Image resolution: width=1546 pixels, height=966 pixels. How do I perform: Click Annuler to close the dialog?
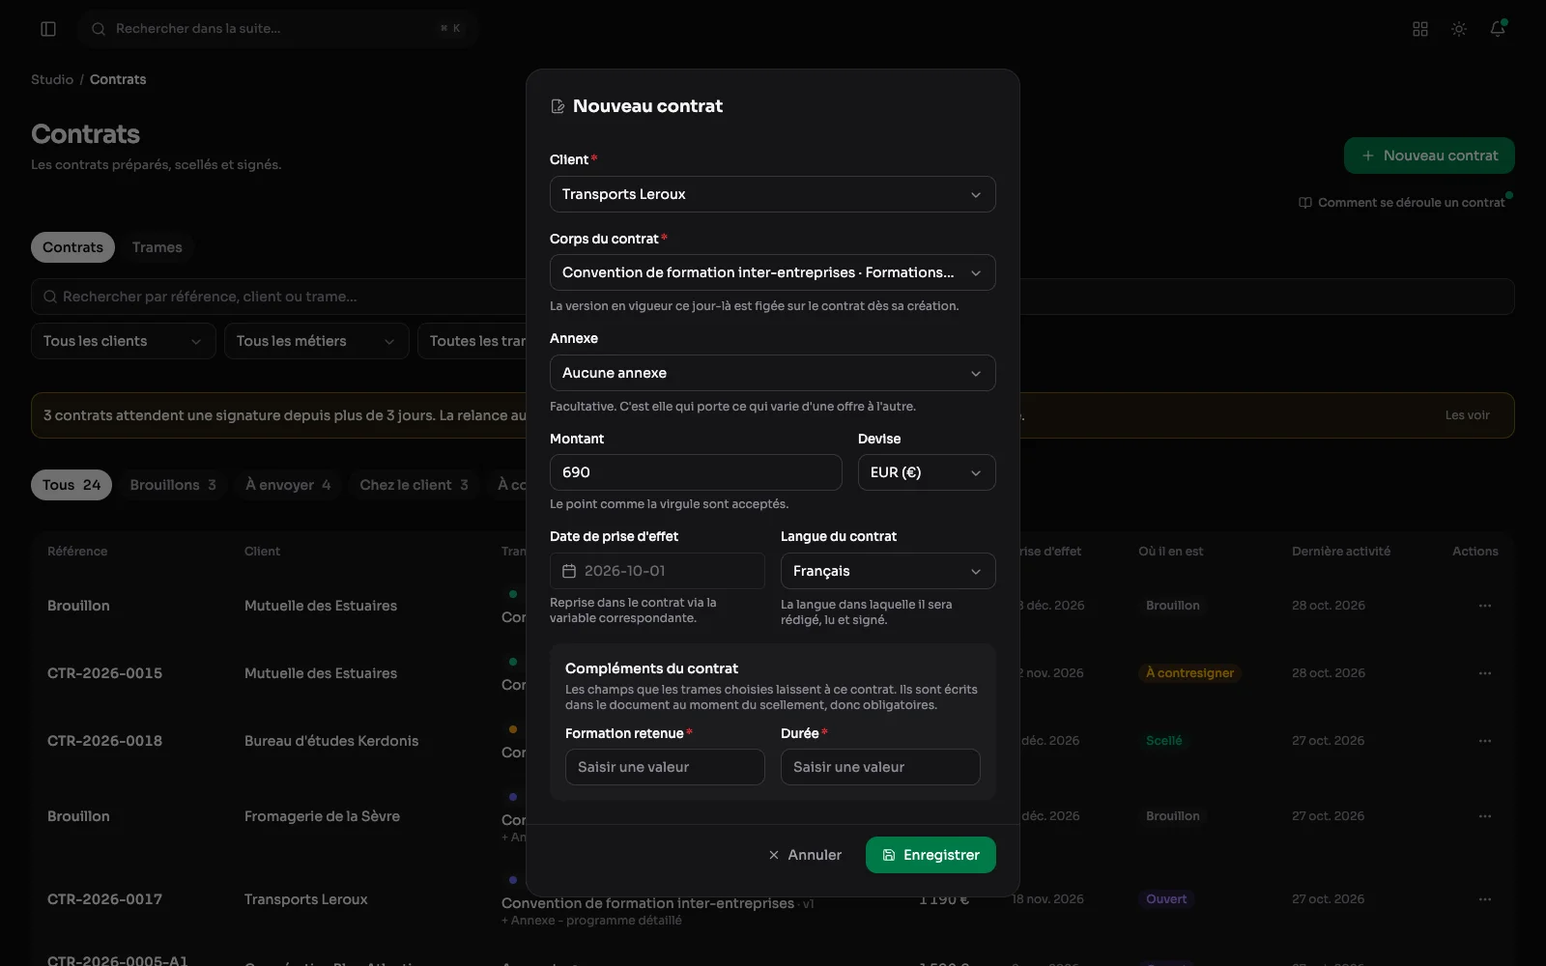tap(805, 855)
